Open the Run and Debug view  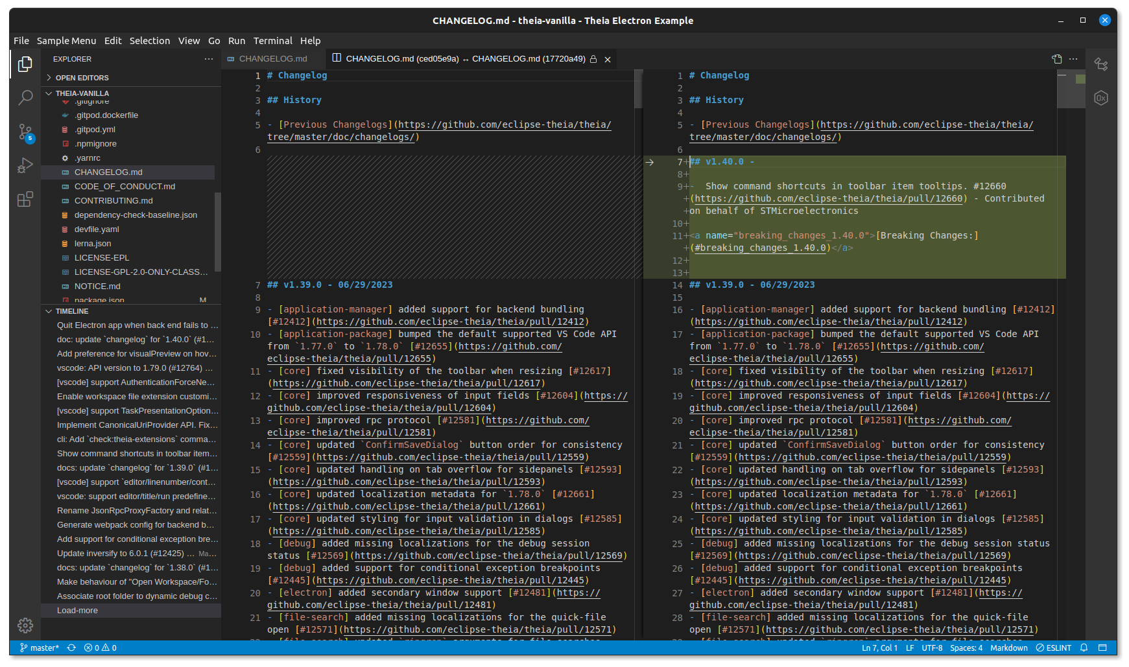tap(25, 165)
